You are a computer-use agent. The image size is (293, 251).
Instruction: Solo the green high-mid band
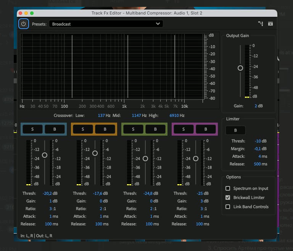click(x=133, y=129)
